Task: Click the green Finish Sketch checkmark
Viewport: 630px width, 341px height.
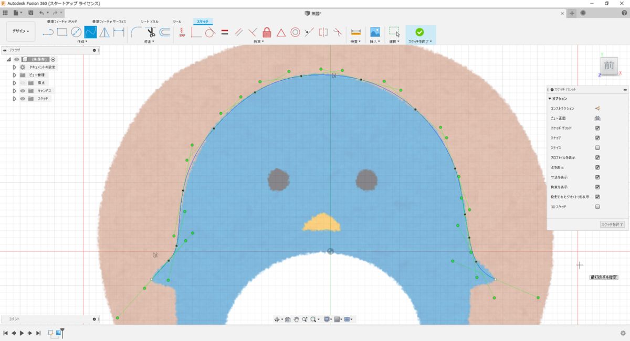Action: click(419, 32)
